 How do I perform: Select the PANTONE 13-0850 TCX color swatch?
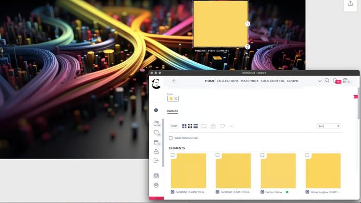[188, 171]
